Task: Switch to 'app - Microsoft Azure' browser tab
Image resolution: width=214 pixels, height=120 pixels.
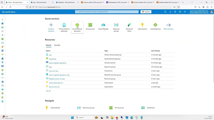Action: click(x=42, y=2)
